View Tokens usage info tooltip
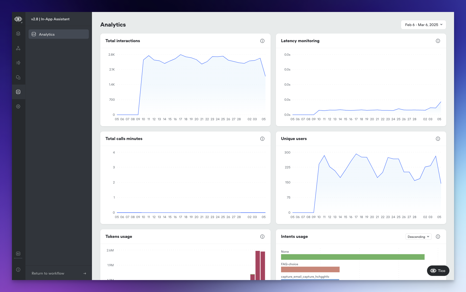466x292 pixels. [x=262, y=237]
